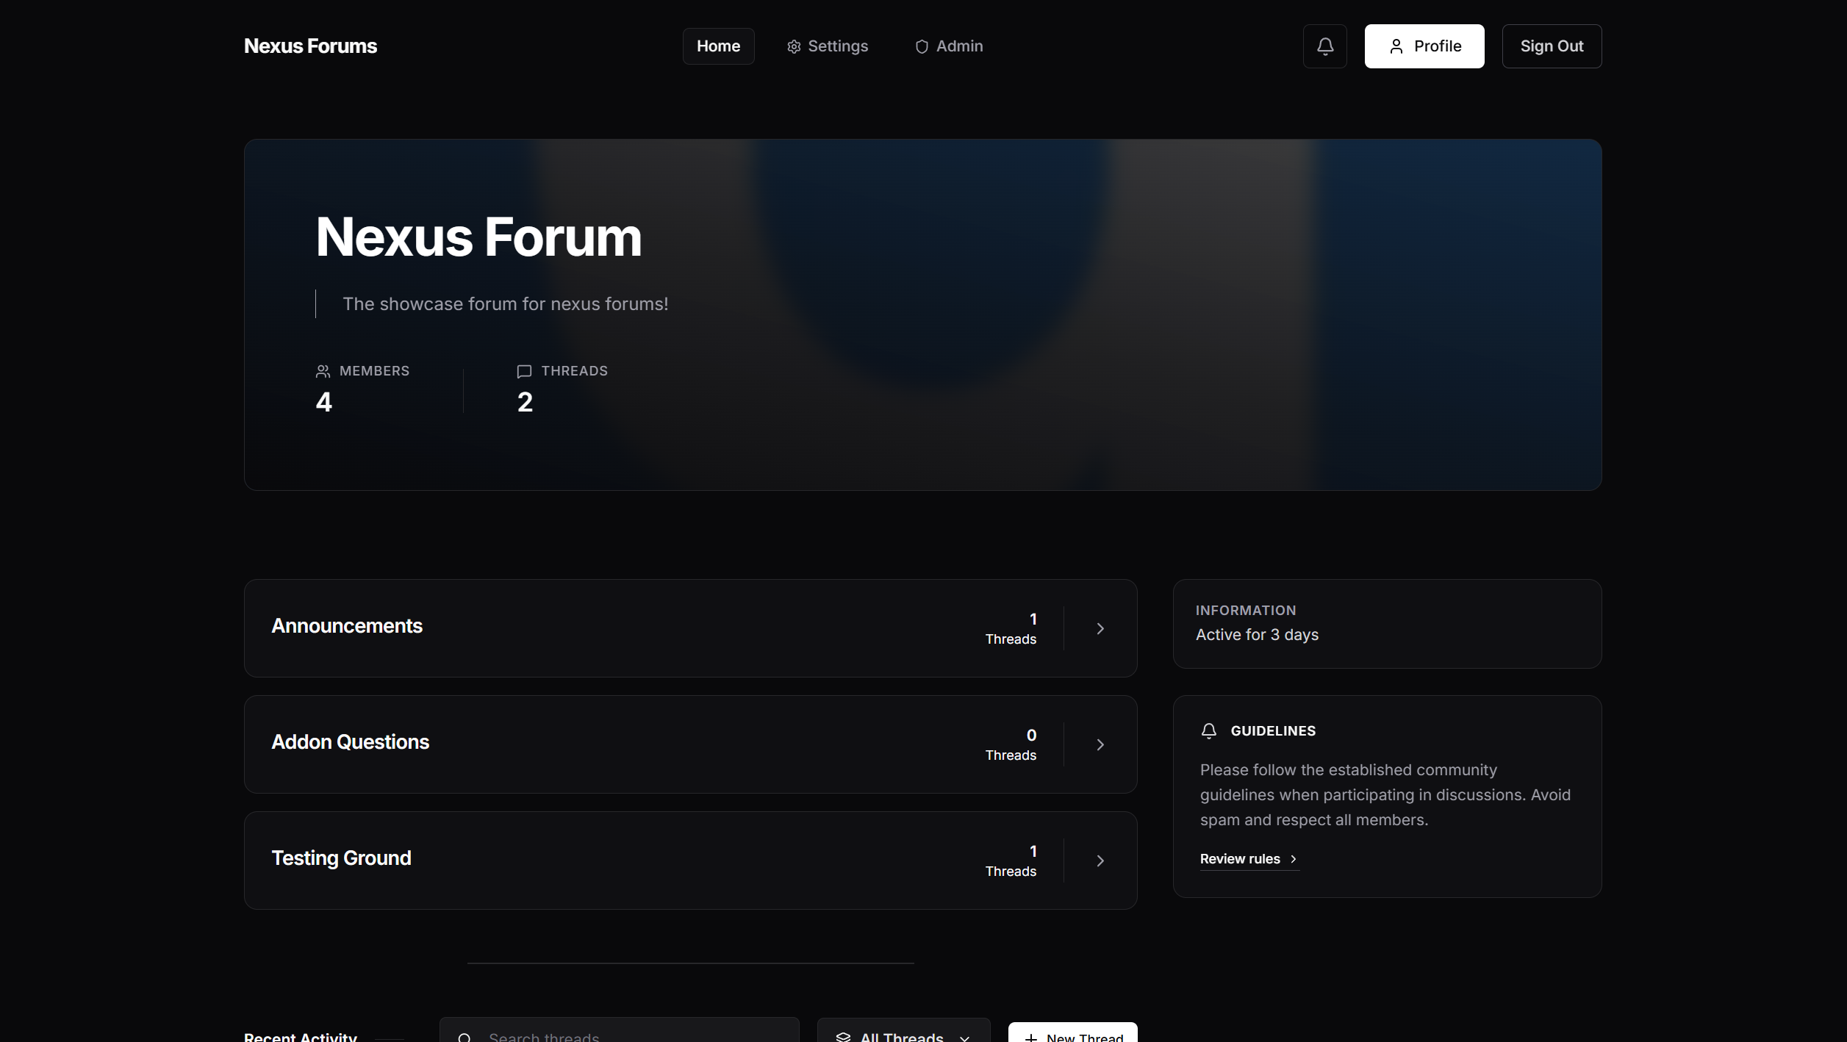
Task: Click the Members people icon
Action: pos(323,371)
